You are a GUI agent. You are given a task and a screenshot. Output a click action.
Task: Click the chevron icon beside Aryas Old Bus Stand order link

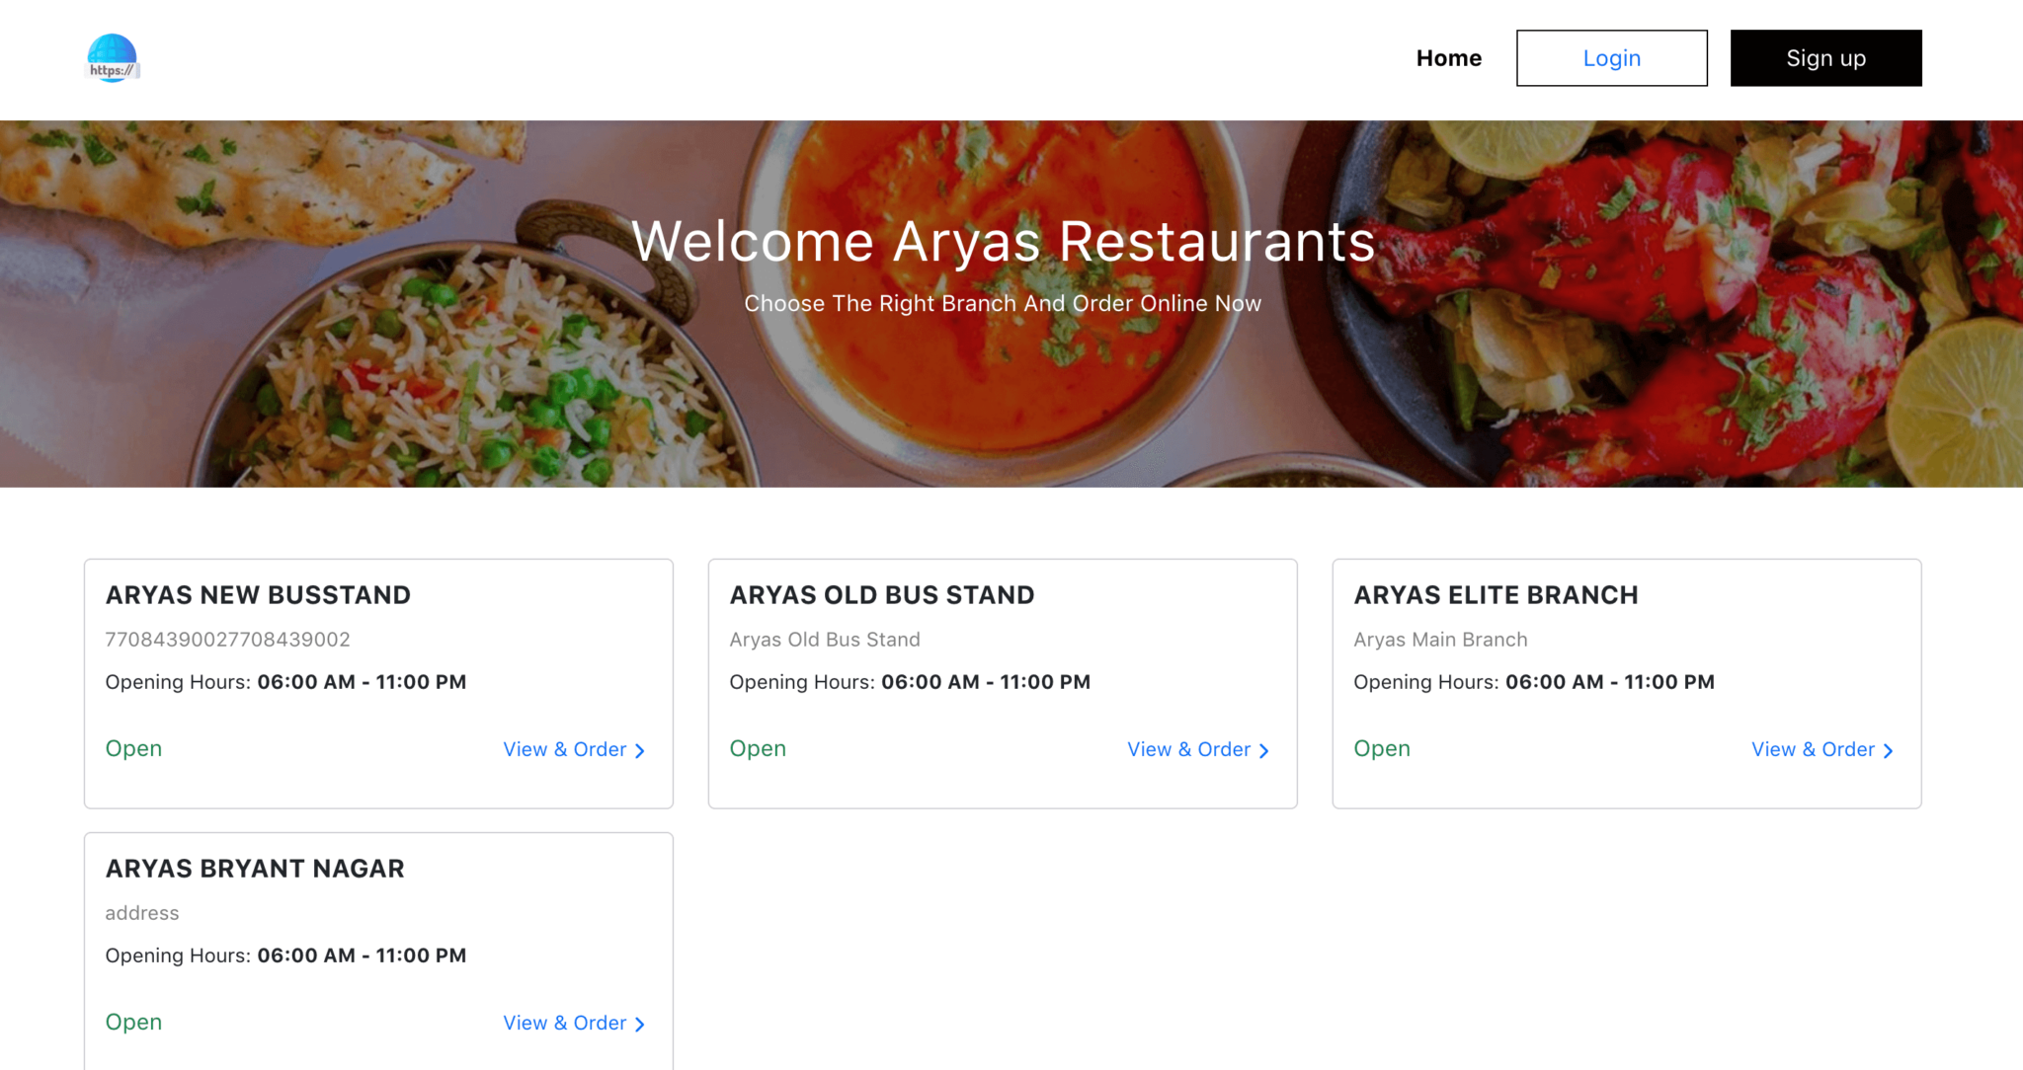pos(1265,750)
